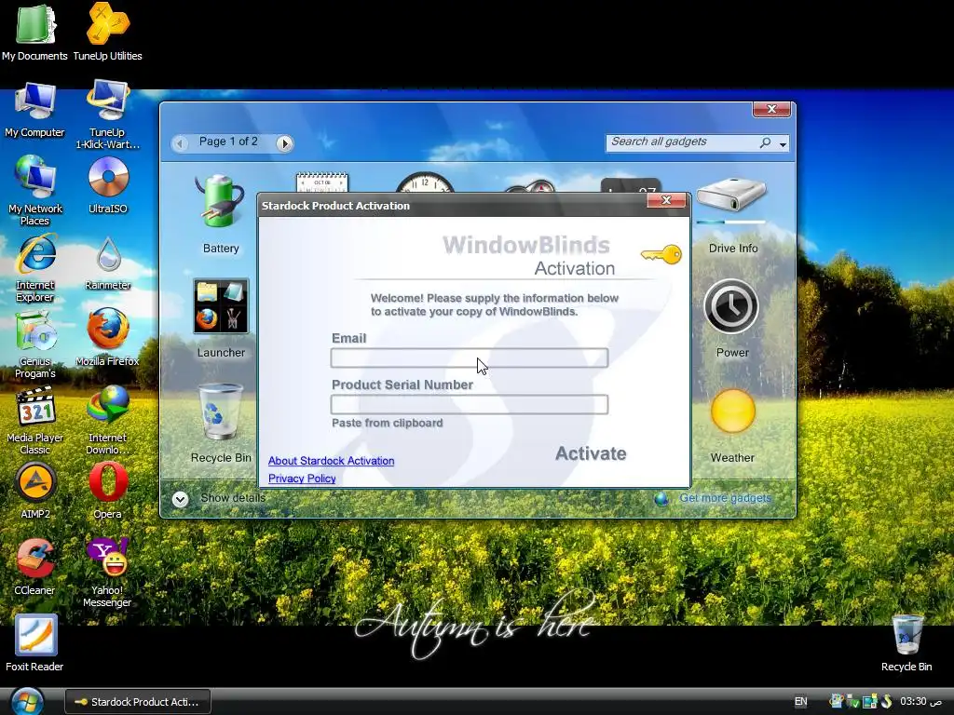The image size is (954, 715).
Task: Select the Internet Download Manager icon
Action: click(x=108, y=421)
